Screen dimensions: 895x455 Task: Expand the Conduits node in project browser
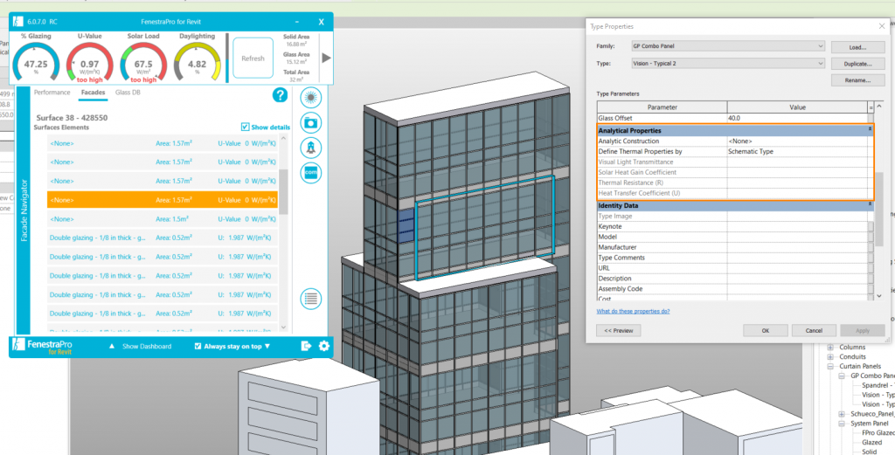[x=830, y=357]
